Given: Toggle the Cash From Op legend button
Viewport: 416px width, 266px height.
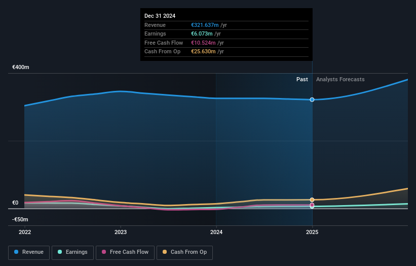Looking at the screenshot, I should click(184, 252).
